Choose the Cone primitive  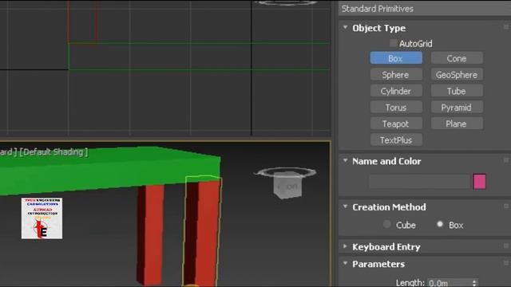point(457,58)
